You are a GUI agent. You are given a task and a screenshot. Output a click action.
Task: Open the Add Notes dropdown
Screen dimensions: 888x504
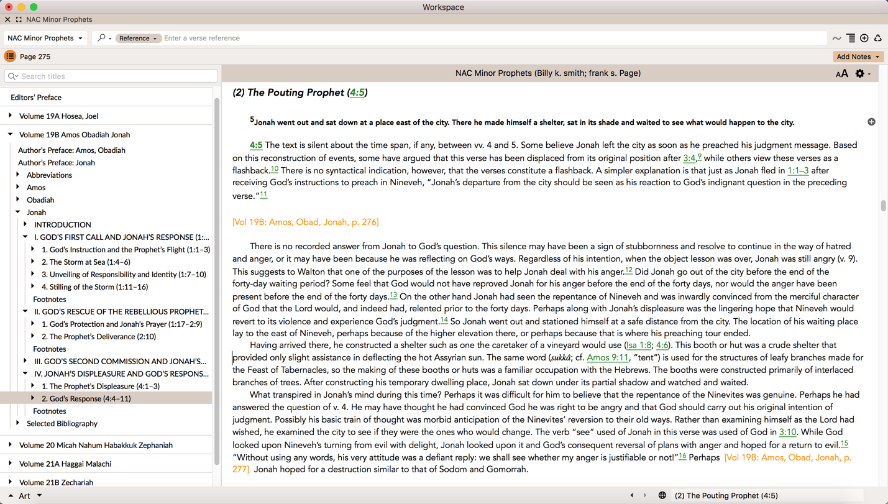pyautogui.click(x=858, y=57)
